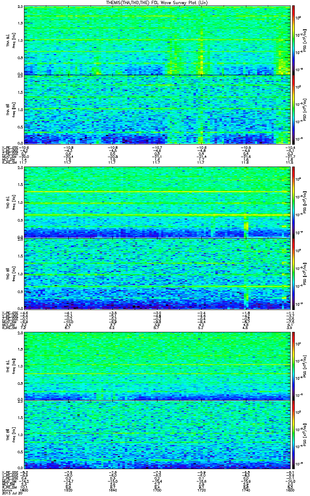Click the THE B⊥ freq [Hz] axis label
Viewport: 310px width, 496px height.
point(12,366)
